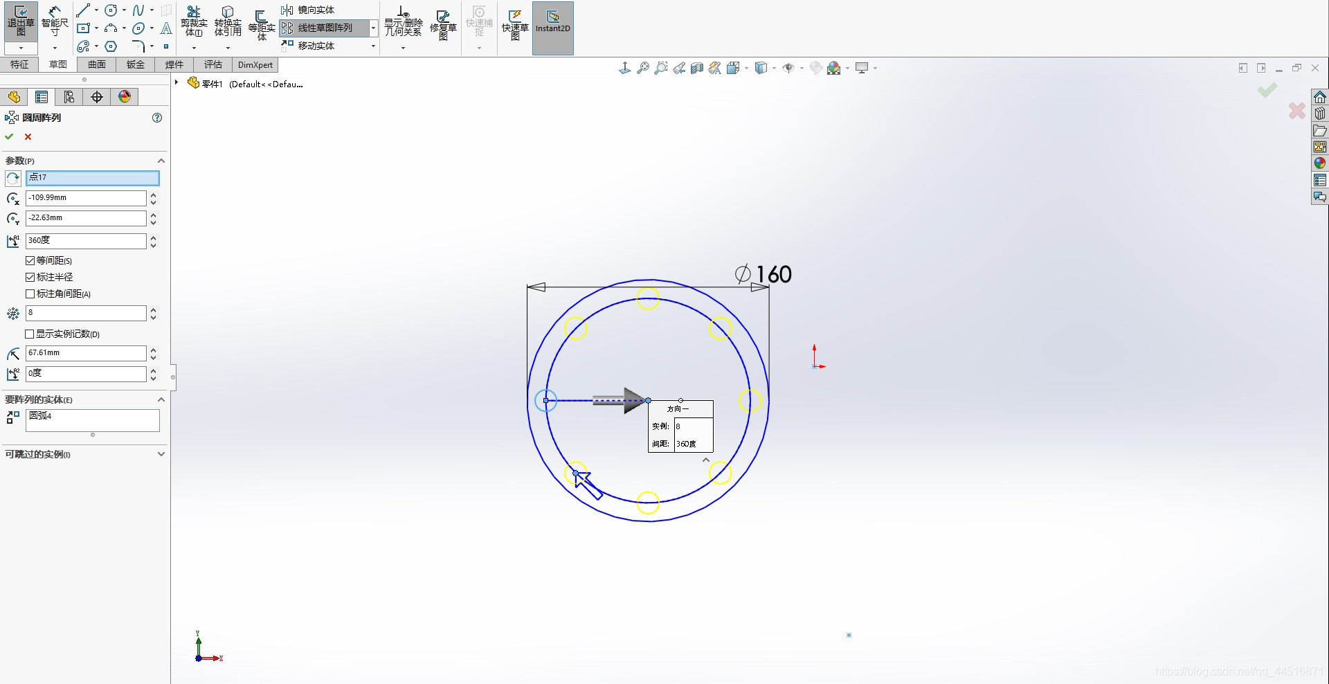1329x684 pixels.
Task: Click Mirror Entities (镜向实体)
Action: coord(308,10)
